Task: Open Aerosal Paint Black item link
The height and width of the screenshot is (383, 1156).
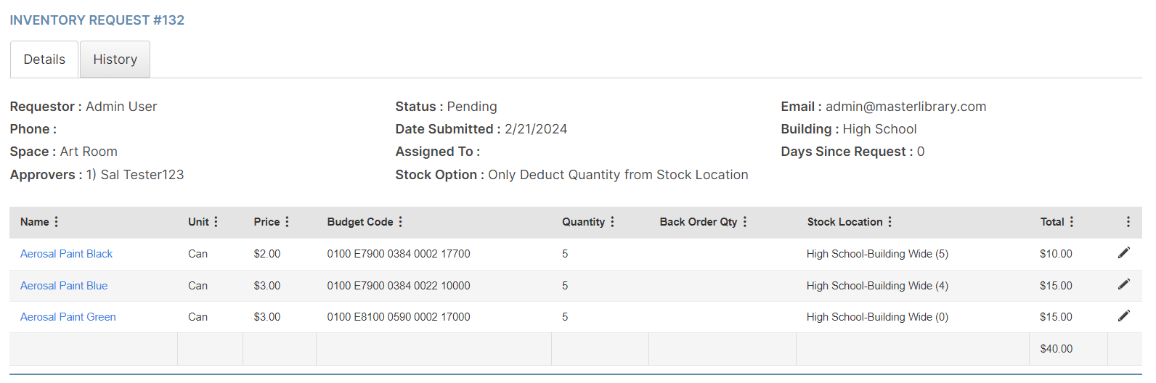Action: coord(66,254)
